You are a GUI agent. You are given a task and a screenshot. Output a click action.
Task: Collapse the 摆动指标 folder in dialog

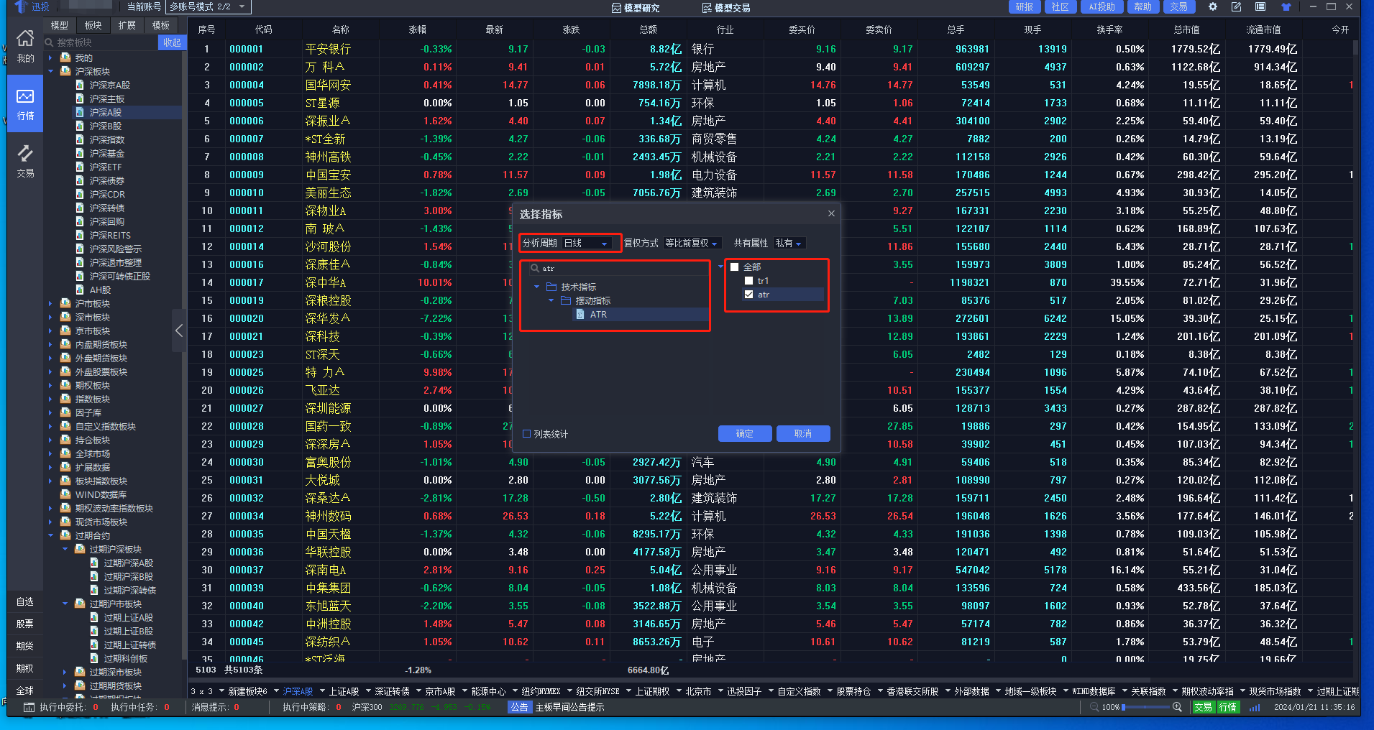pos(551,300)
